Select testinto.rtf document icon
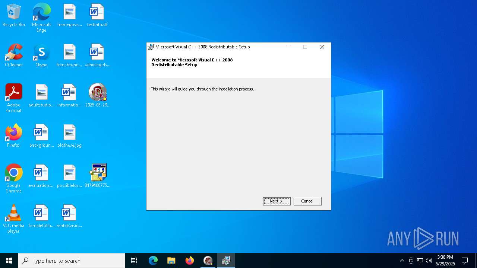Image resolution: width=477 pixels, height=268 pixels. [x=97, y=16]
